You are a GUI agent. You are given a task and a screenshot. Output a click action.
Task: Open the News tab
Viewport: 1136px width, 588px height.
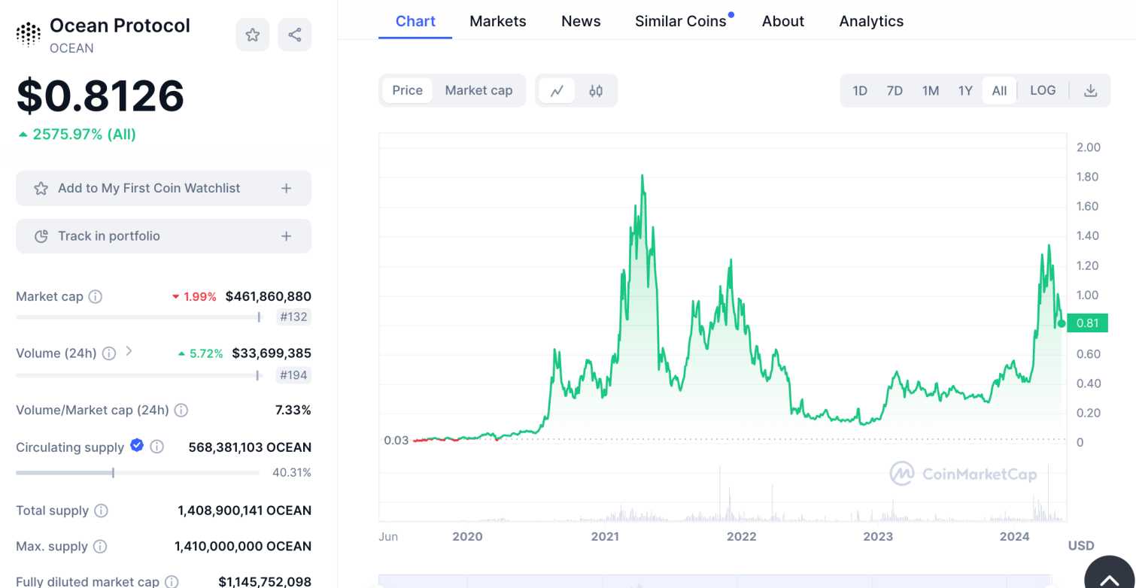click(581, 21)
